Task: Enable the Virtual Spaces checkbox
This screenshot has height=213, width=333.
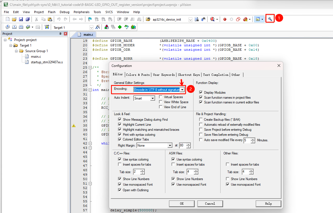Action: pos(161,97)
